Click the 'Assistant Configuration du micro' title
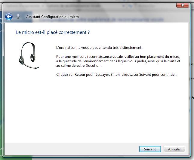Image resolution: width=194 pixels, height=160 pixels. 52,17
